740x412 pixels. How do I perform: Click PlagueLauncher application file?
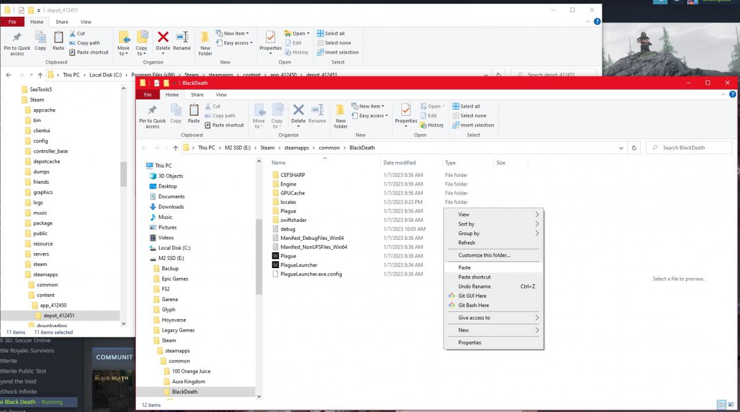click(x=298, y=265)
